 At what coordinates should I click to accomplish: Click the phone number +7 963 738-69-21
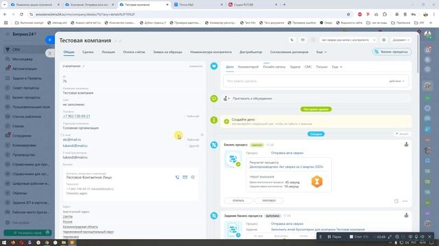[x=76, y=116]
